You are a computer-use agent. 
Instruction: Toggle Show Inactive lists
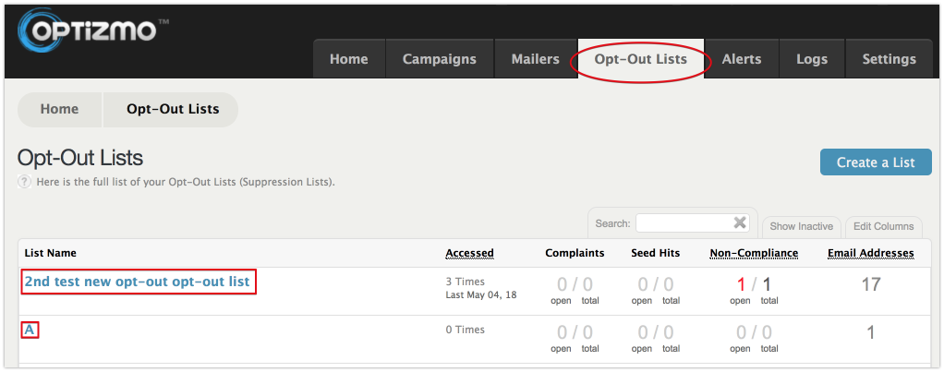click(x=802, y=227)
